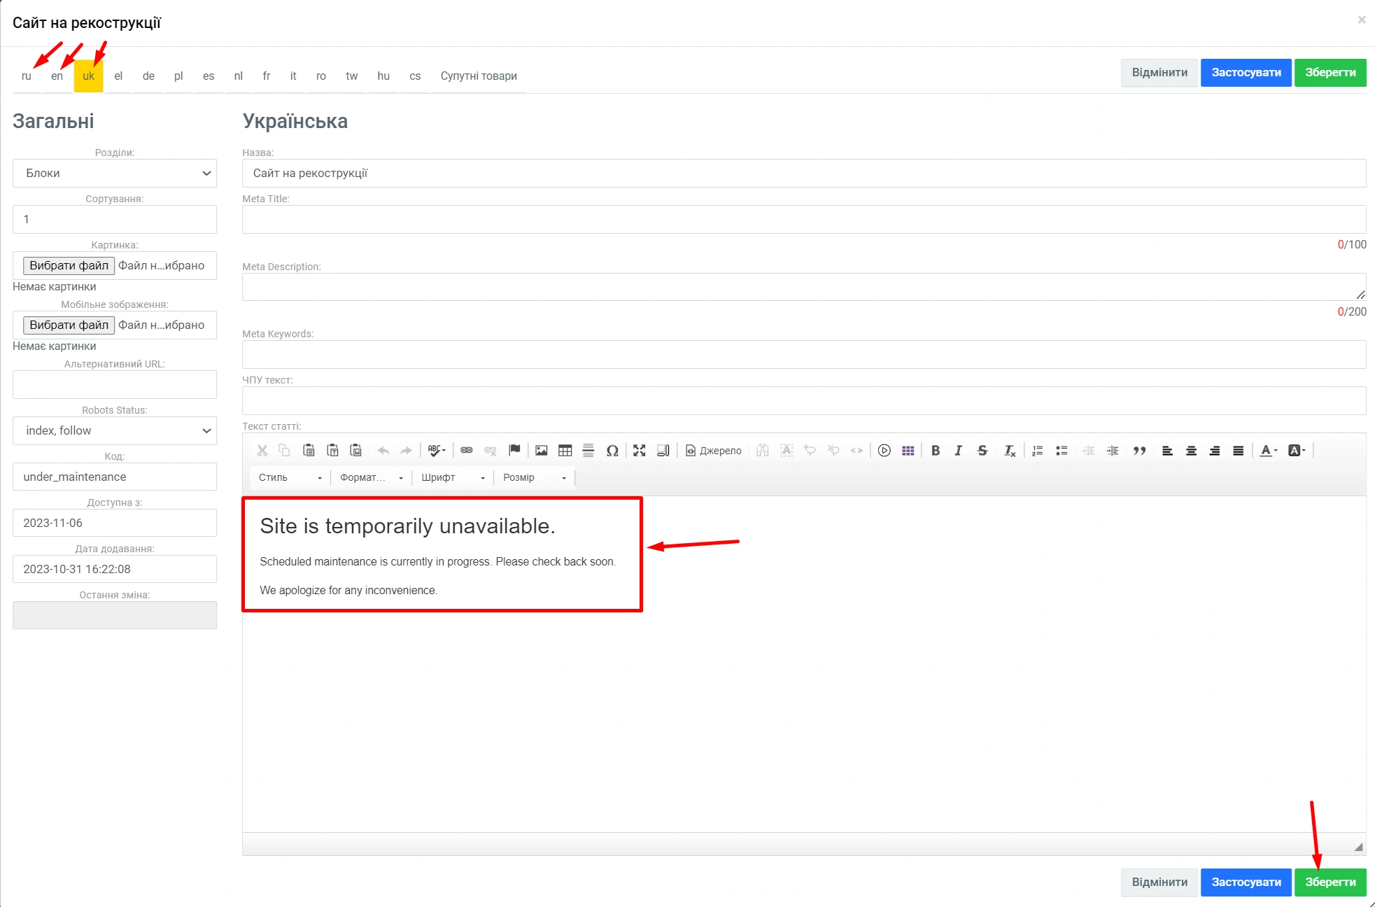Image resolution: width=1375 pixels, height=907 pixels.
Task: Click the bottom Зберегти button
Action: 1330,882
